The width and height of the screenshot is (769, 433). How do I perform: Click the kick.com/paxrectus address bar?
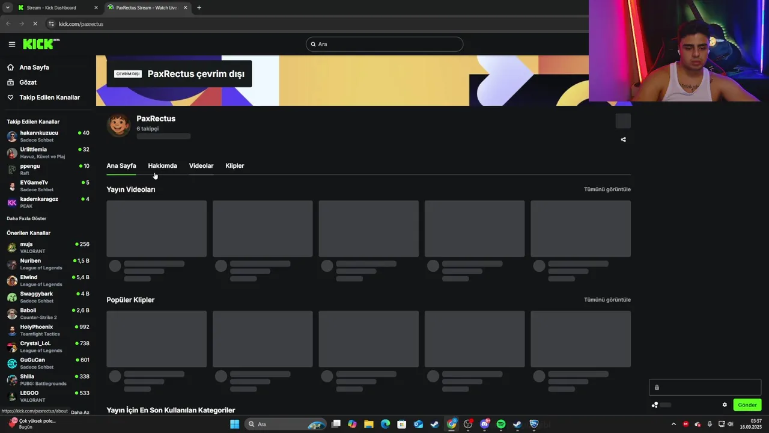tap(81, 24)
